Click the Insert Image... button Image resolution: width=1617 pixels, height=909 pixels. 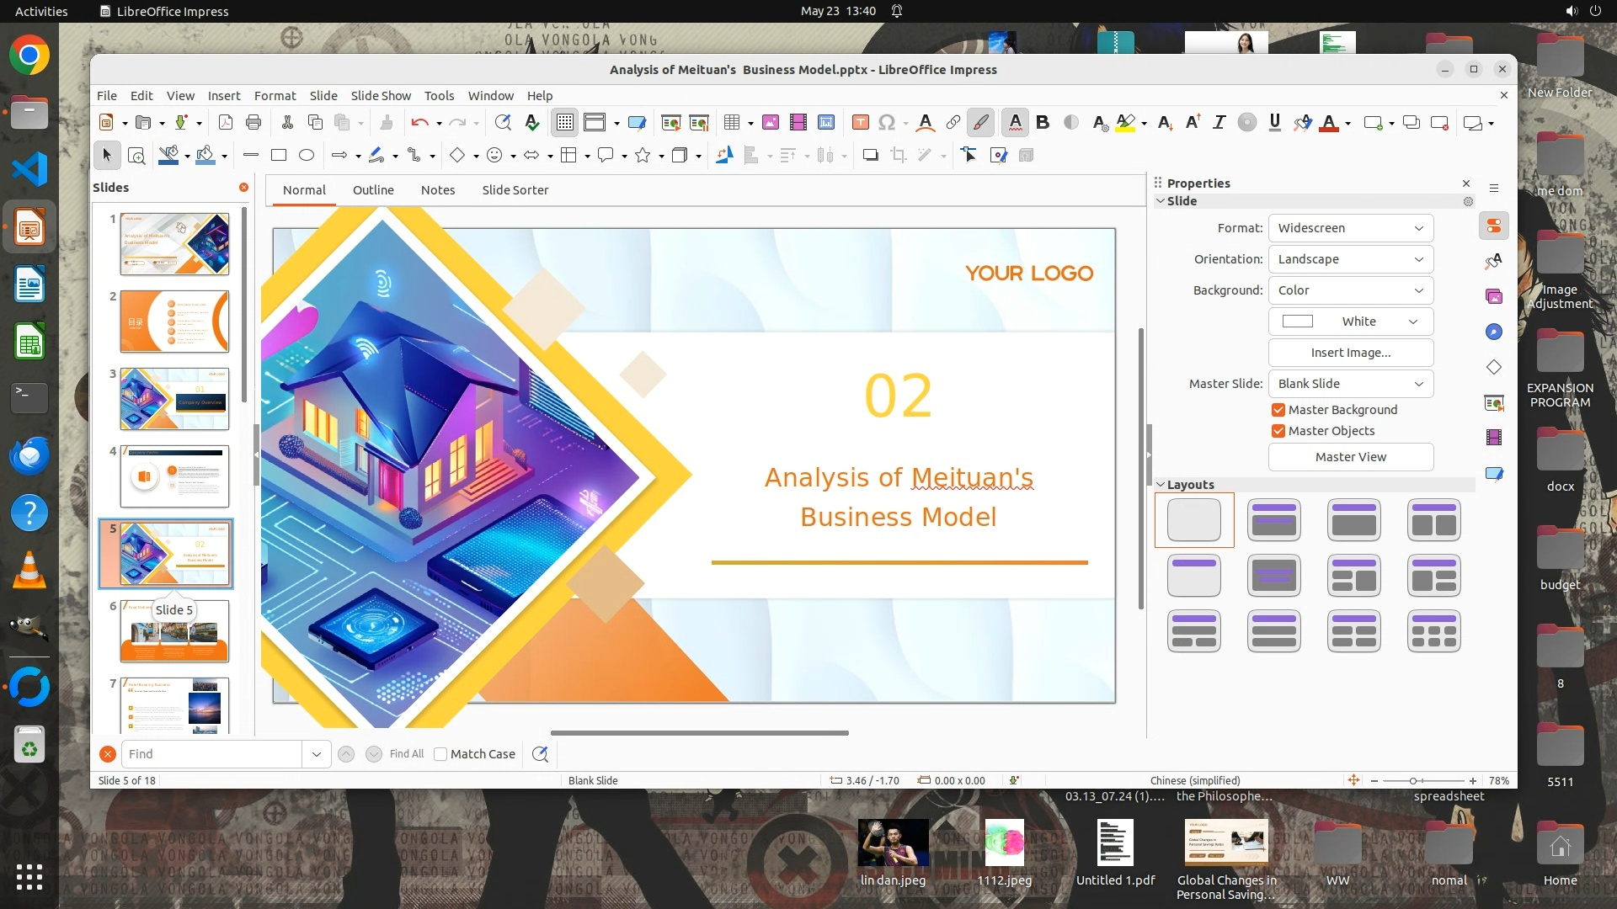coord(1350,353)
